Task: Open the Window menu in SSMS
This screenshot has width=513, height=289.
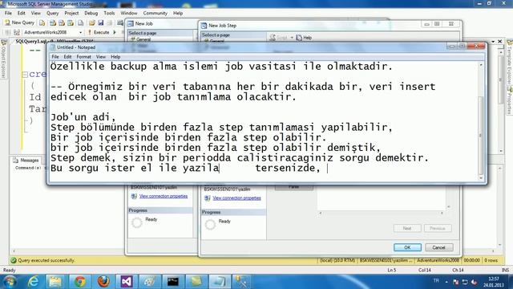Action: (128, 13)
